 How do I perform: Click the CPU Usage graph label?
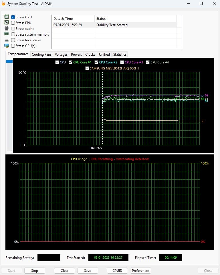[x=79, y=159]
